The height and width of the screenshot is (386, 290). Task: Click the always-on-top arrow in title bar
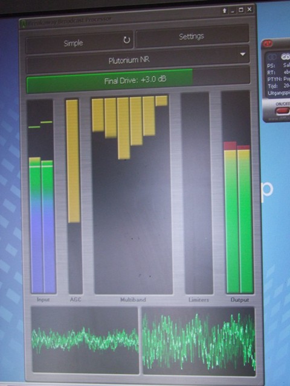(x=224, y=11)
